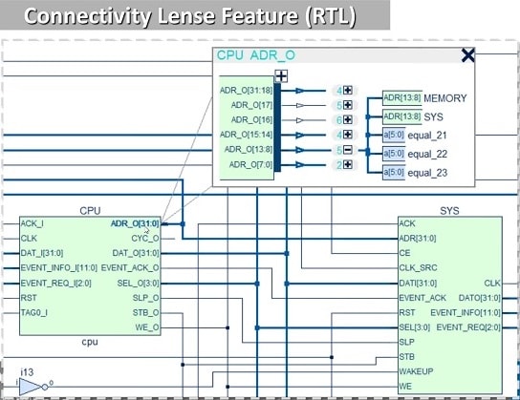Expand the ADR_O[7:0] connections

(348, 164)
